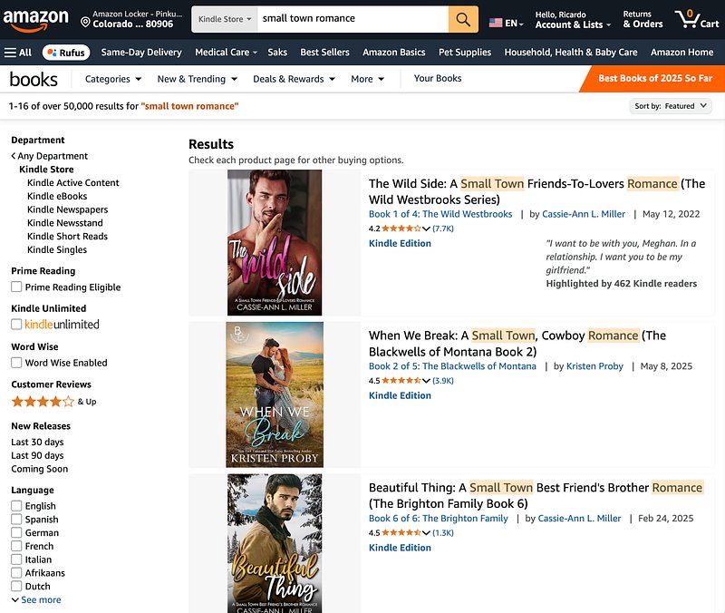Filter by 4 stars & Up
The image size is (725, 613).
click(x=53, y=401)
